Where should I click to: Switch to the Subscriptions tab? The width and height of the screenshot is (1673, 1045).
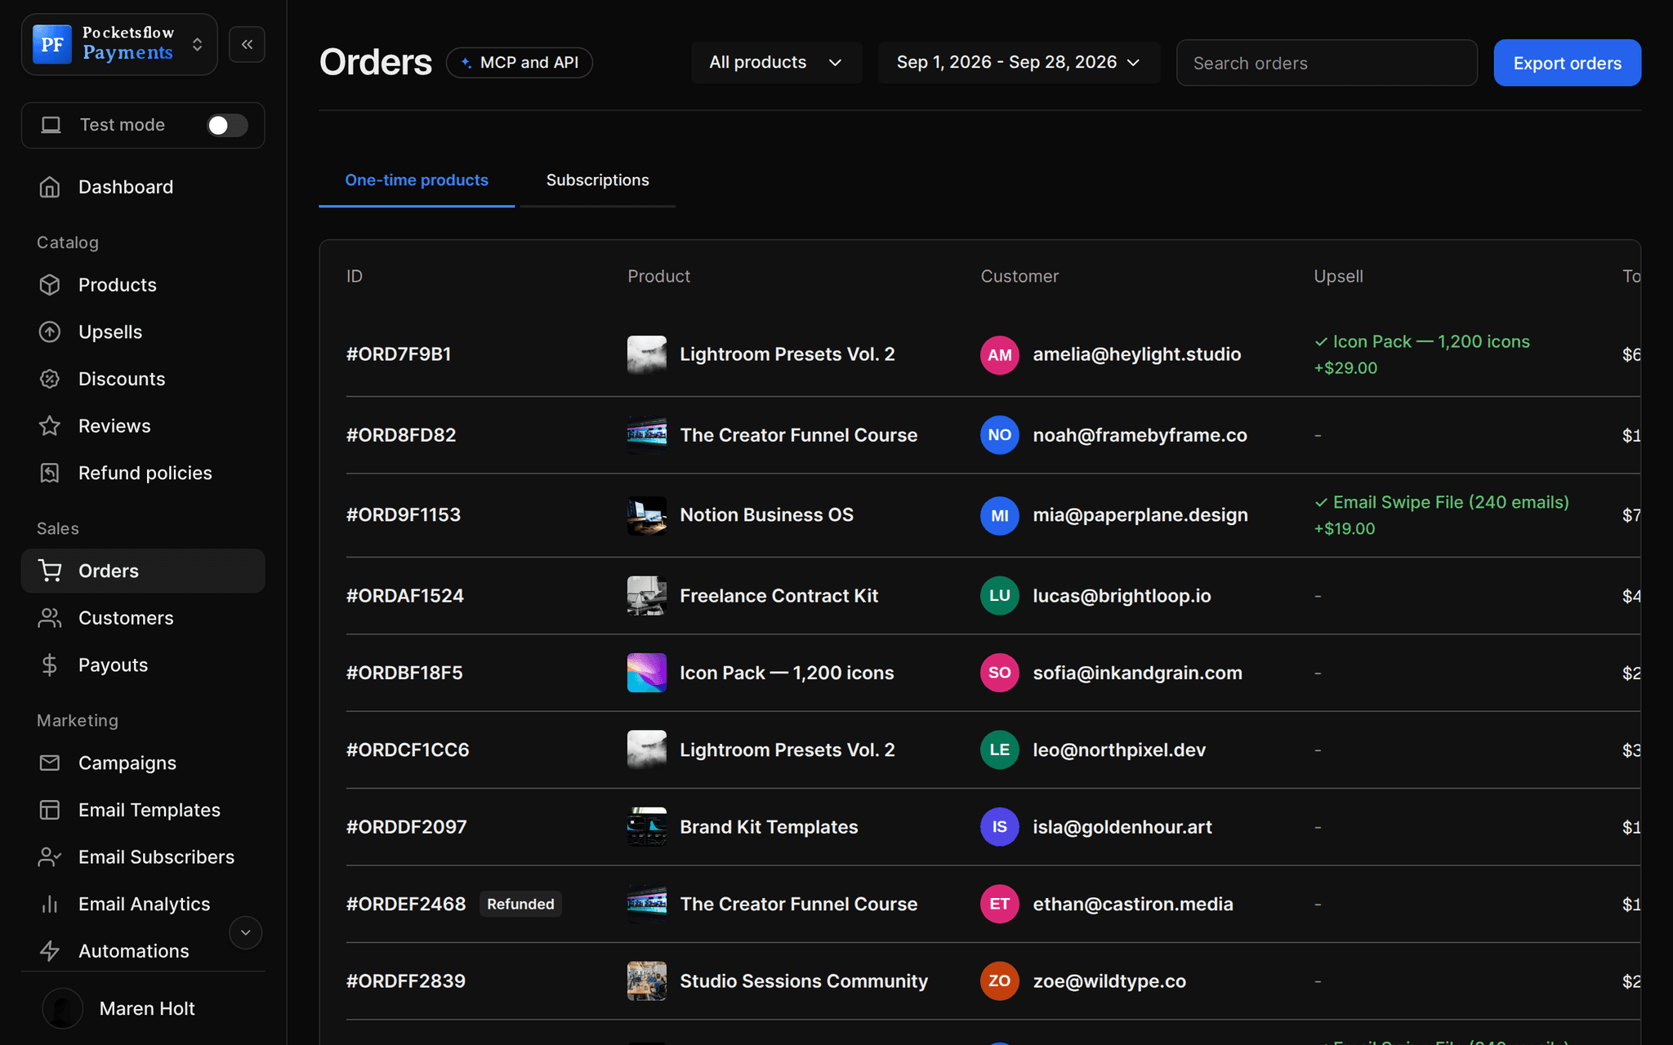597,180
